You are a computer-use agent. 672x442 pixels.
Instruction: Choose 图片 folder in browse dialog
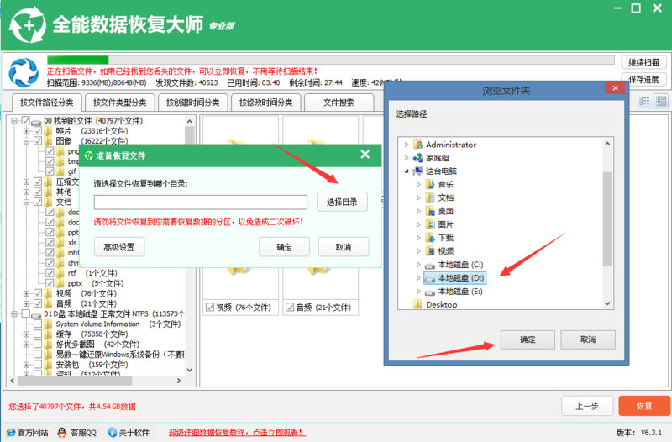[439, 224]
